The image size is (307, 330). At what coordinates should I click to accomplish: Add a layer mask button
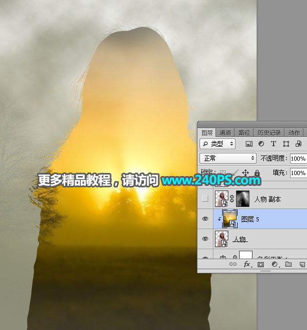[261, 264]
